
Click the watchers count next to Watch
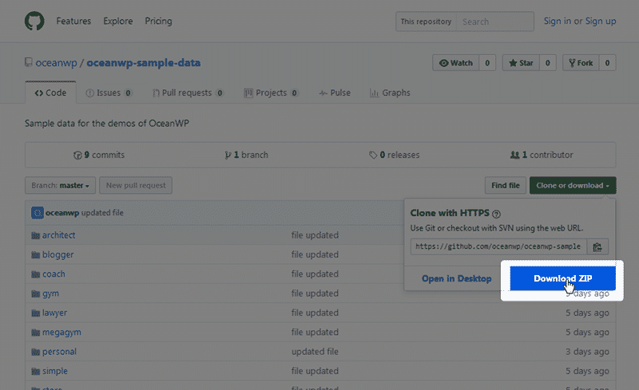487,63
